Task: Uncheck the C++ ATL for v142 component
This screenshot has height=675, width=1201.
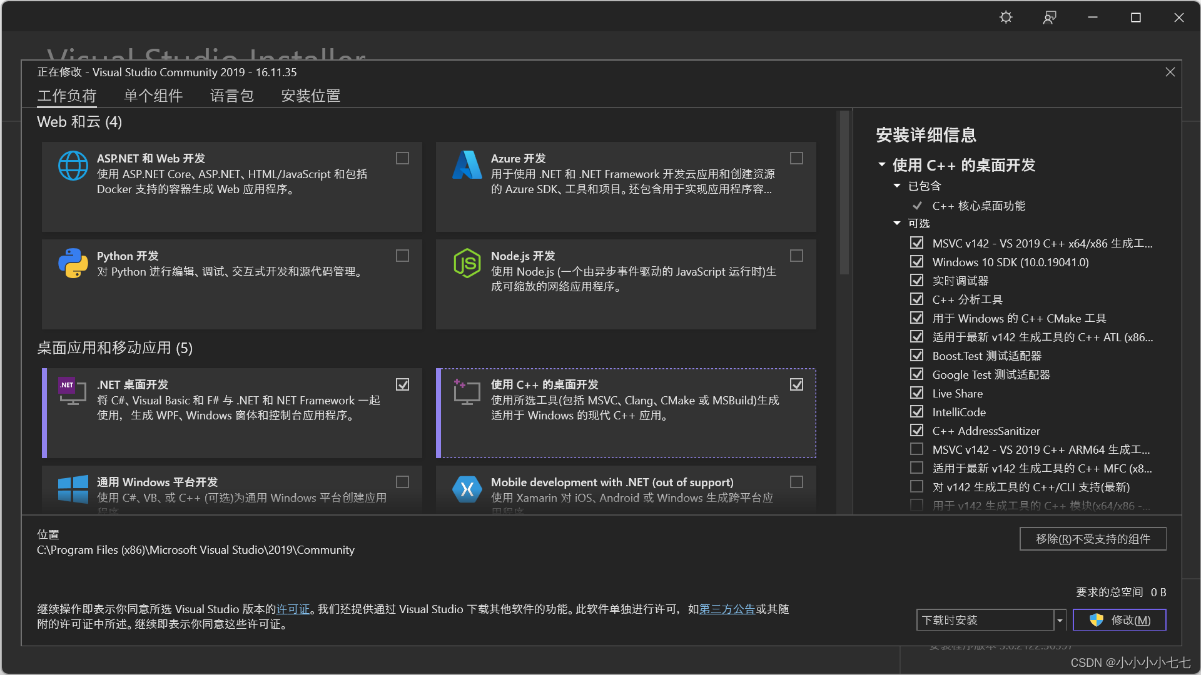Action: (917, 337)
